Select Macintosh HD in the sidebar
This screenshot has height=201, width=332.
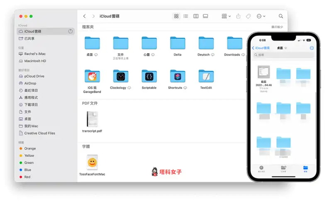tap(32, 61)
